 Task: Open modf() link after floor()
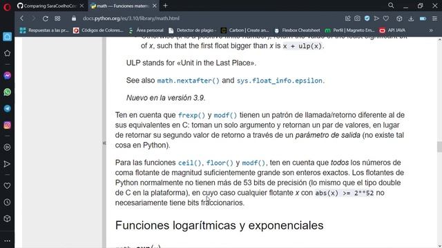tap(253, 163)
